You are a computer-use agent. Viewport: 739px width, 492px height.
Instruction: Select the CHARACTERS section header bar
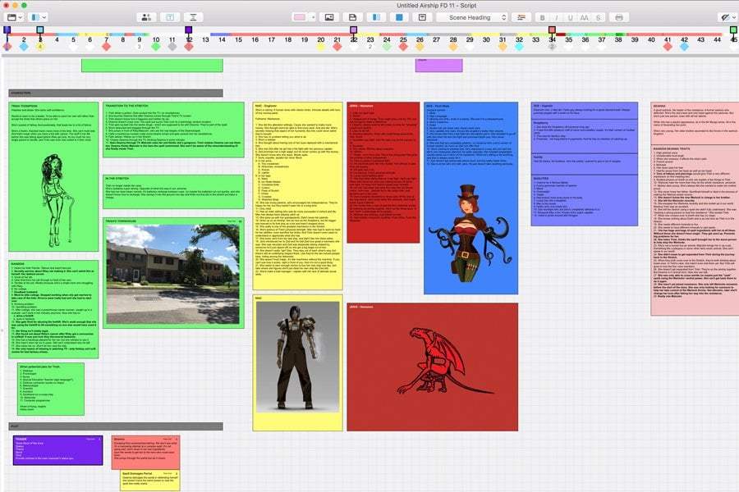click(116, 93)
